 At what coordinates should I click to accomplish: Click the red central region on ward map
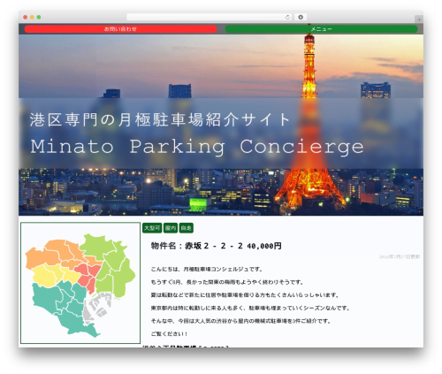pyautogui.click(x=88, y=277)
